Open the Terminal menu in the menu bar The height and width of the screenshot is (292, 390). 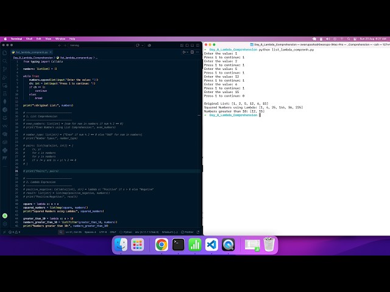(16, 39)
